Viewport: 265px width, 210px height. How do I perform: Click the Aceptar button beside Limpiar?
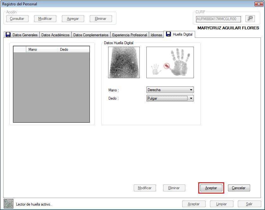click(194, 204)
